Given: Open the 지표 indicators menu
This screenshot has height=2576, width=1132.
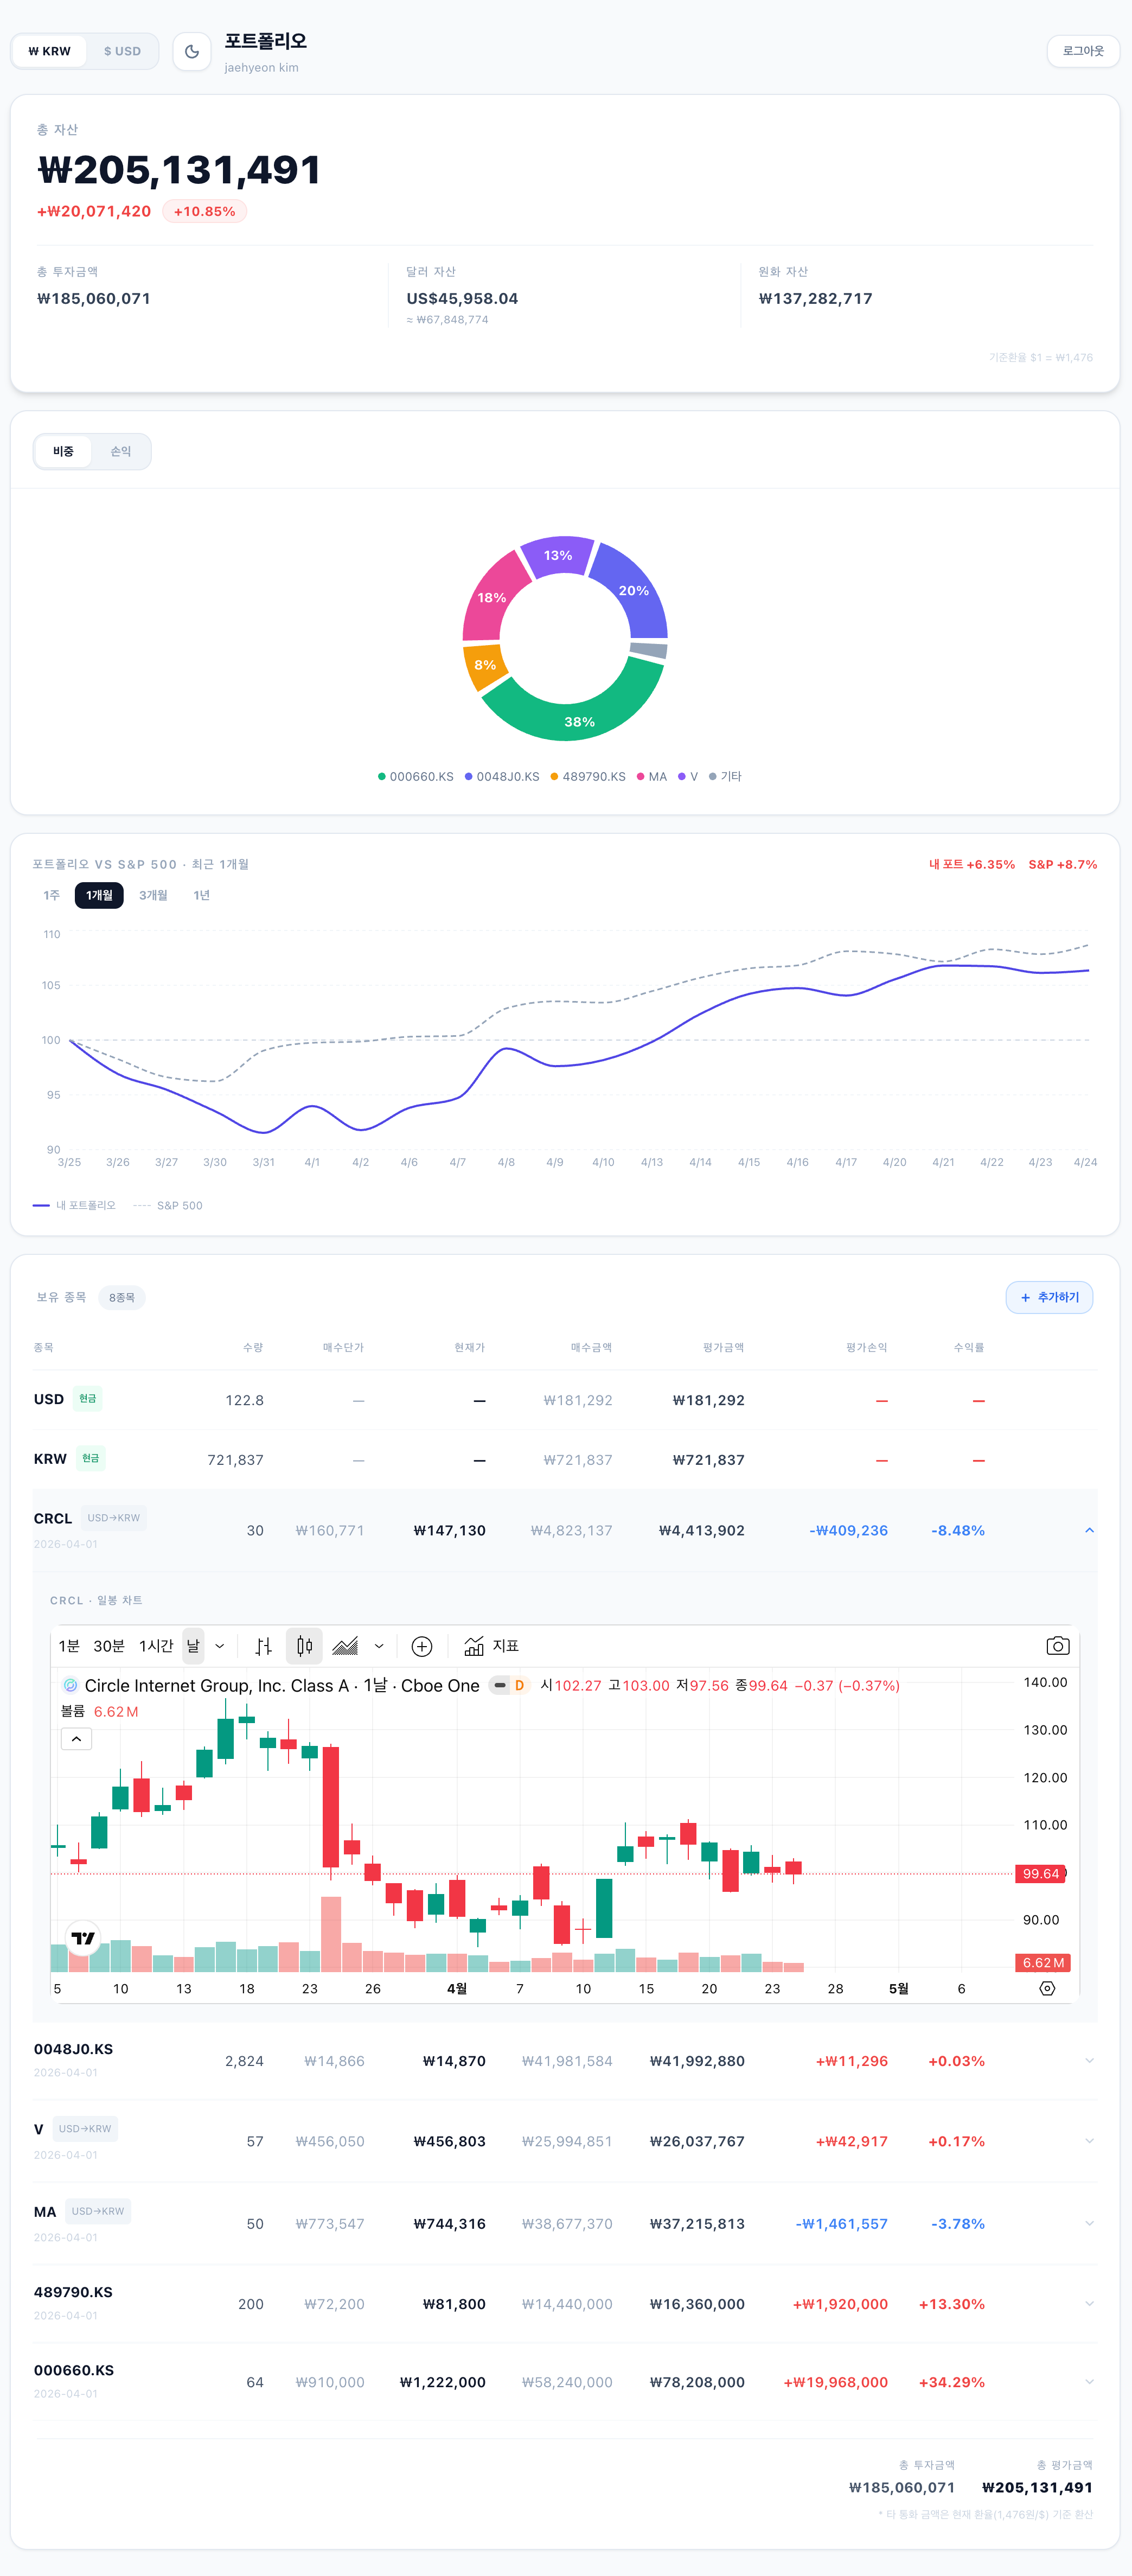Looking at the screenshot, I should (x=492, y=1646).
